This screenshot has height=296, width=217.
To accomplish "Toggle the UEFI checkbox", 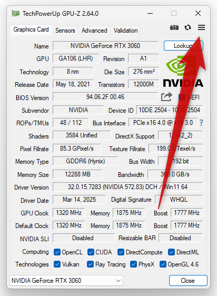I will coord(182,97).
